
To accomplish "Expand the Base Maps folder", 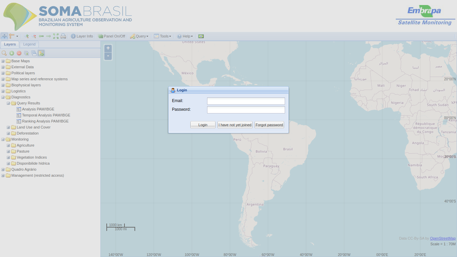I will pyautogui.click(x=3, y=61).
